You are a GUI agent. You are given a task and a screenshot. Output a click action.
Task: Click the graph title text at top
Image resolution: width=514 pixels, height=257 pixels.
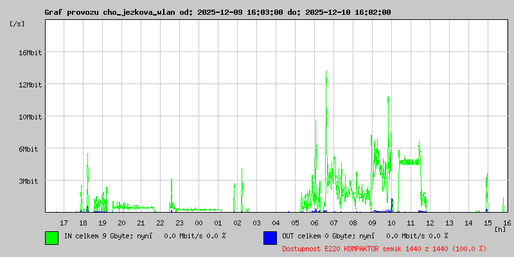click(218, 12)
